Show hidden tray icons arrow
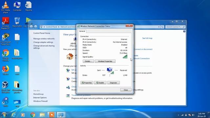Viewport: 210px width, 118px height. click(x=178, y=115)
